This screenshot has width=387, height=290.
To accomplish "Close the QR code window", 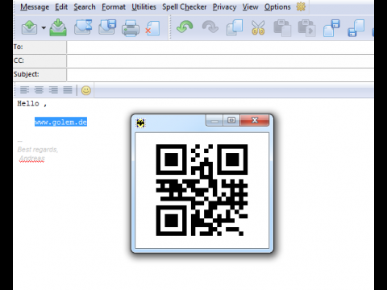I will [255, 120].
